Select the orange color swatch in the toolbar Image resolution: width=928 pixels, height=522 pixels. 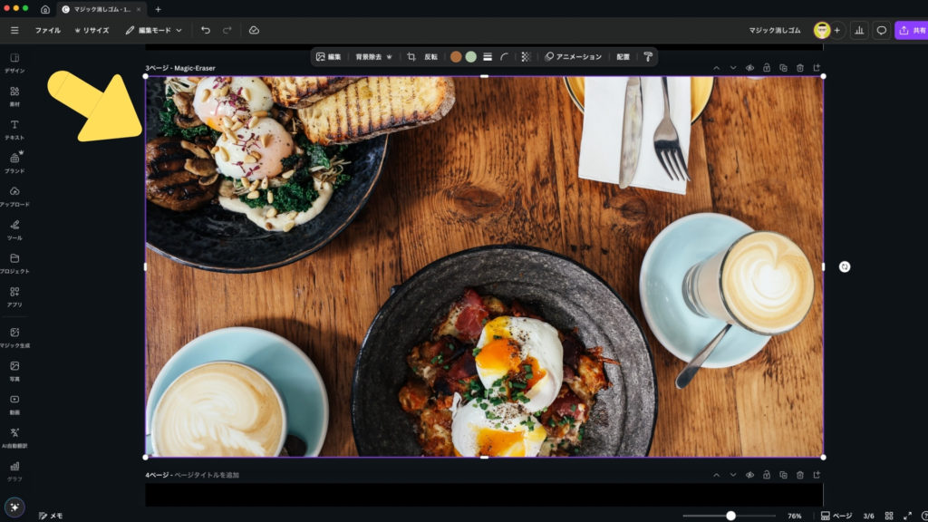click(456, 56)
